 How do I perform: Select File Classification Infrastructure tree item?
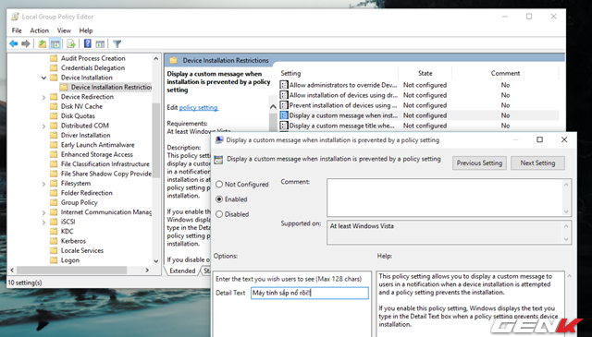105,164
